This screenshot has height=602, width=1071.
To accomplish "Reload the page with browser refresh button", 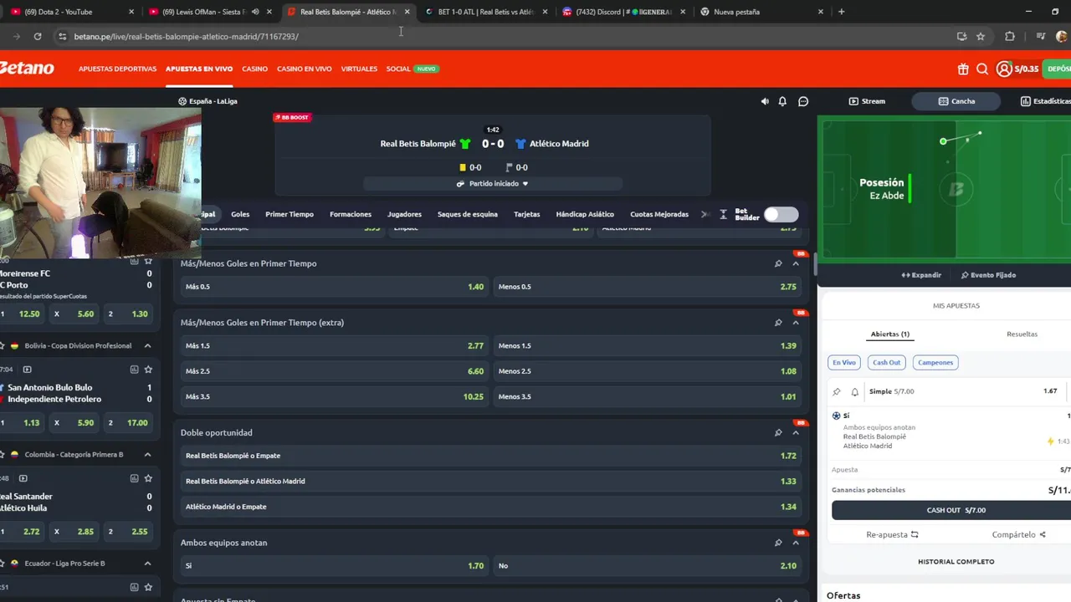I will pos(38,36).
